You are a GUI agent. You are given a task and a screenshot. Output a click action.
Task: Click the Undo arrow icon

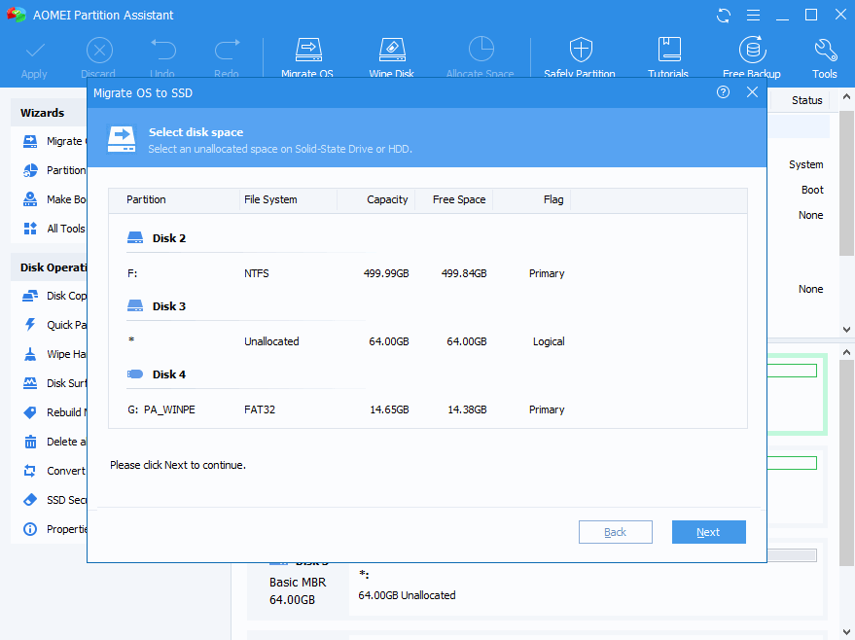[163, 50]
